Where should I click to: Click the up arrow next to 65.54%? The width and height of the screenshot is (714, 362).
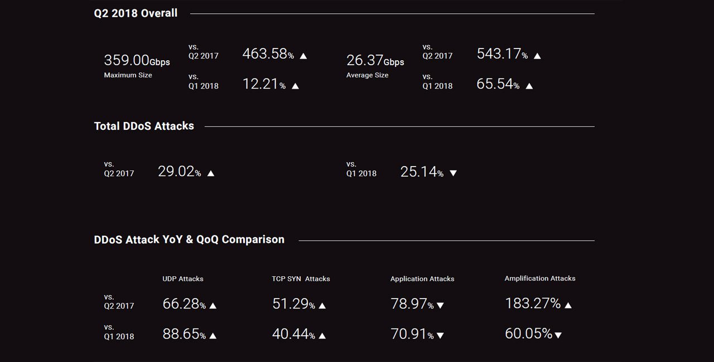[x=529, y=86]
